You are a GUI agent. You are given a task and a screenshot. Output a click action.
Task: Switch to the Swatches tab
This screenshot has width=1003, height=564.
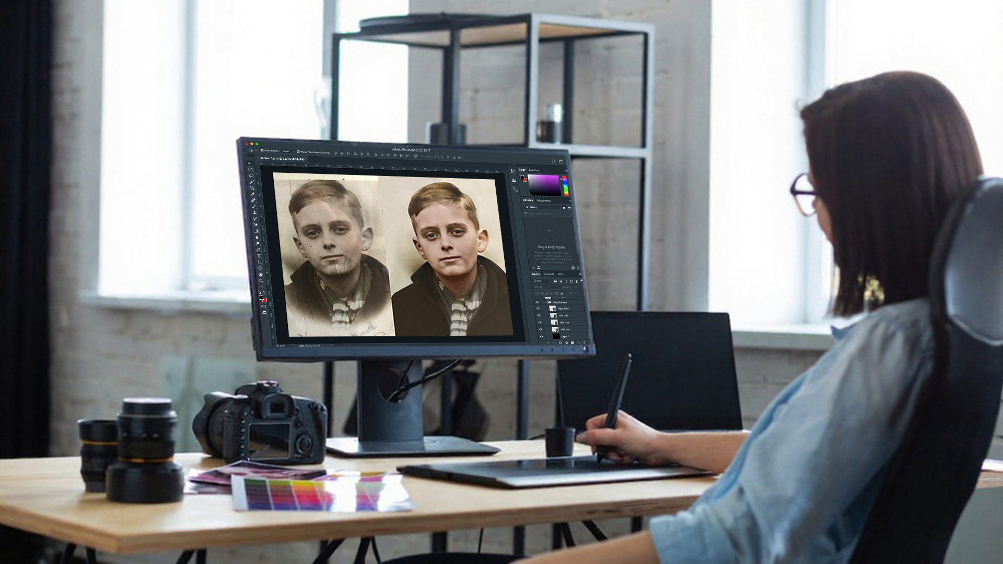534,170
